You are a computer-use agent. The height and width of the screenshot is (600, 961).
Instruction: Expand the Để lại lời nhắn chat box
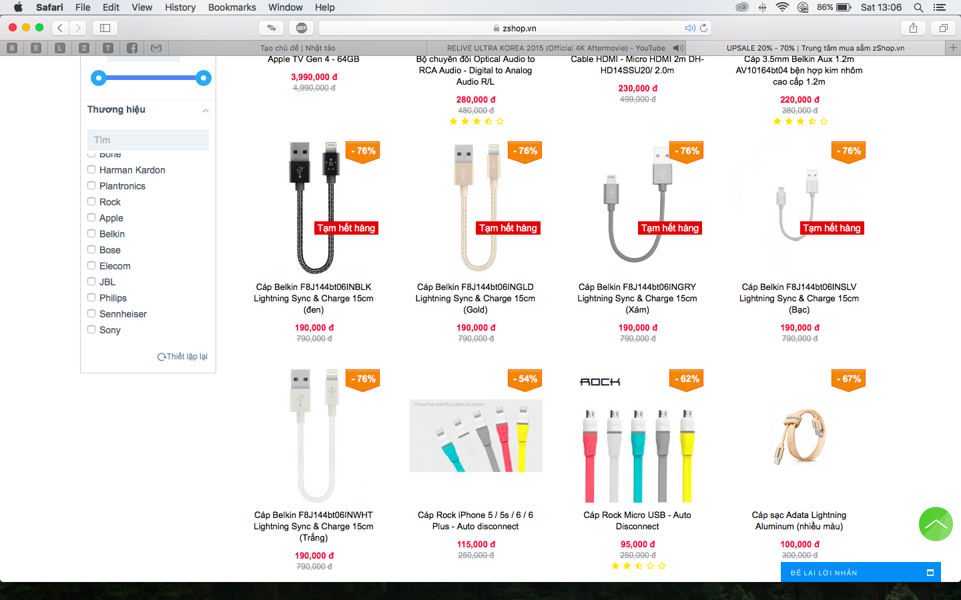pos(930,573)
